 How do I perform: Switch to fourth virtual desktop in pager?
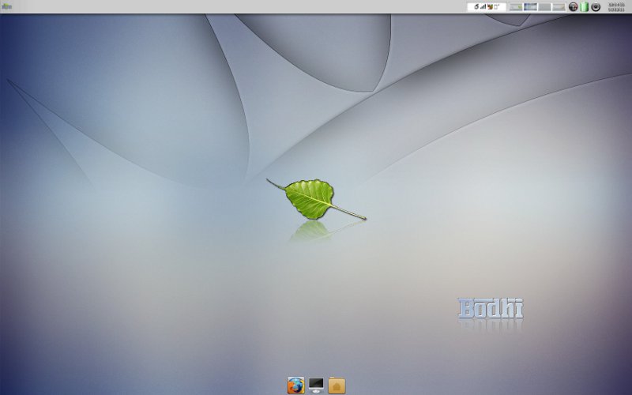(559, 7)
